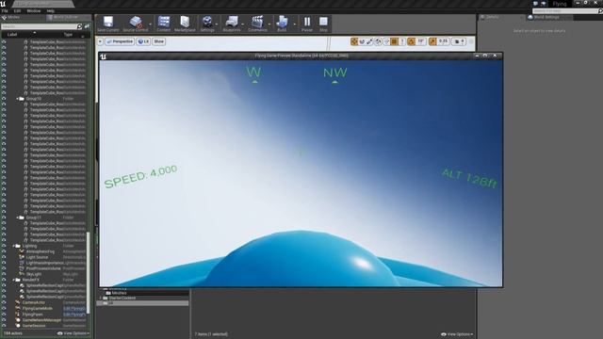This screenshot has width=603, height=339.
Task: Collapse the RenderFX folder in outliner
Action: [14, 280]
